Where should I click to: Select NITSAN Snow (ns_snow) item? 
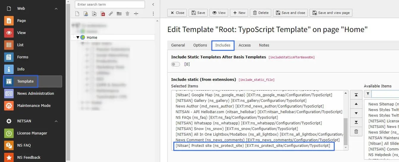[236, 129]
